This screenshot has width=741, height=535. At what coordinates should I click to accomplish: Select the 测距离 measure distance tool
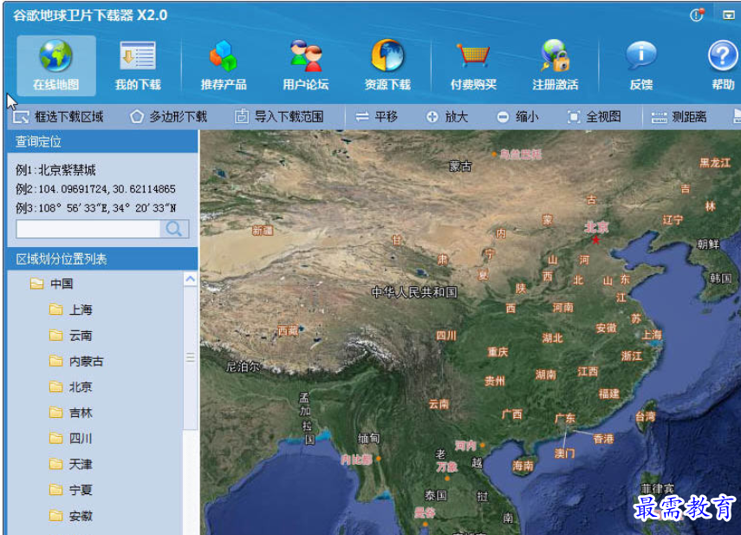pyautogui.click(x=679, y=117)
